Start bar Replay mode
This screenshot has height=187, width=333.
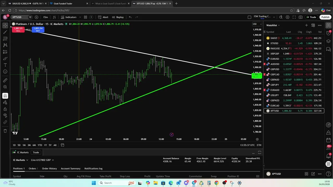118,17
